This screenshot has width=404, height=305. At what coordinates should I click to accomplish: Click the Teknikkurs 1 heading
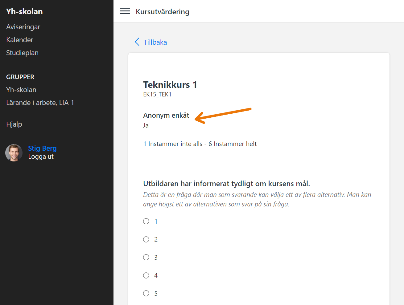tap(170, 85)
